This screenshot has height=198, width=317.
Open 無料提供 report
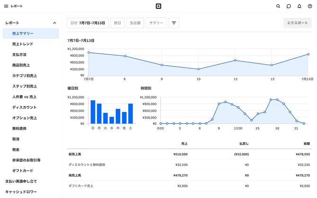tap(19, 129)
